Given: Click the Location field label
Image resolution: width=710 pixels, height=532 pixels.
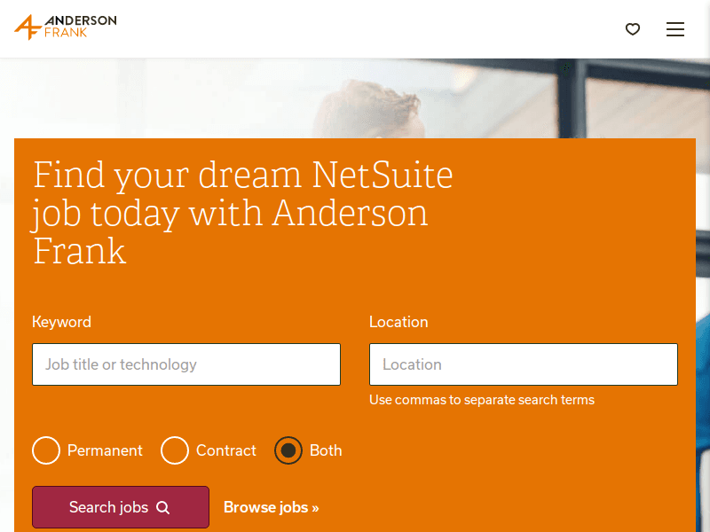Looking at the screenshot, I should [398, 322].
